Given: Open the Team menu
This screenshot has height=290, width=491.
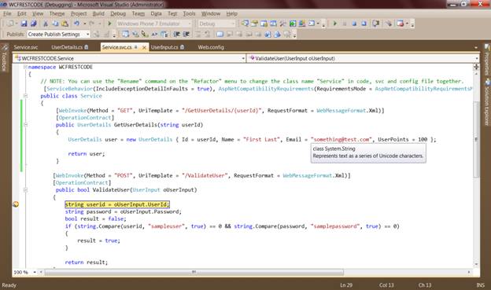Looking at the screenshot, I should 138,14.
